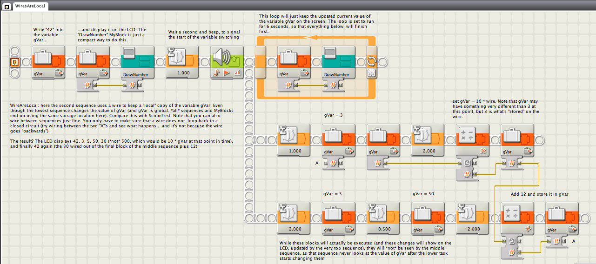Select the gVar block inside the loop
The image size is (596, 264).
(294, 62)
